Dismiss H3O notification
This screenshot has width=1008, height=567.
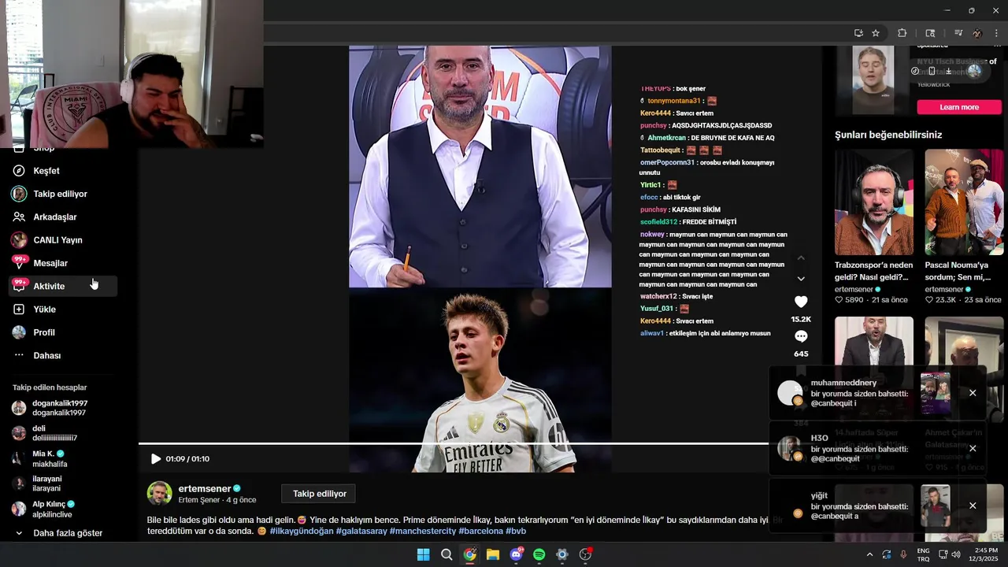973,448
